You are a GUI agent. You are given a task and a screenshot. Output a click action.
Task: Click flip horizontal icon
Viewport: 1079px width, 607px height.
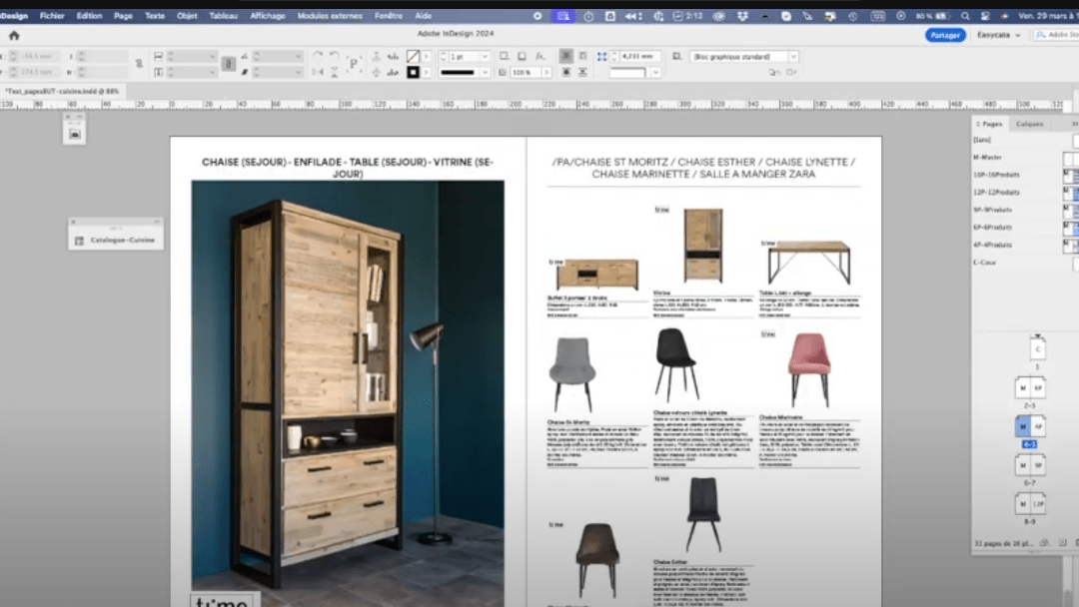click(318, 72)
